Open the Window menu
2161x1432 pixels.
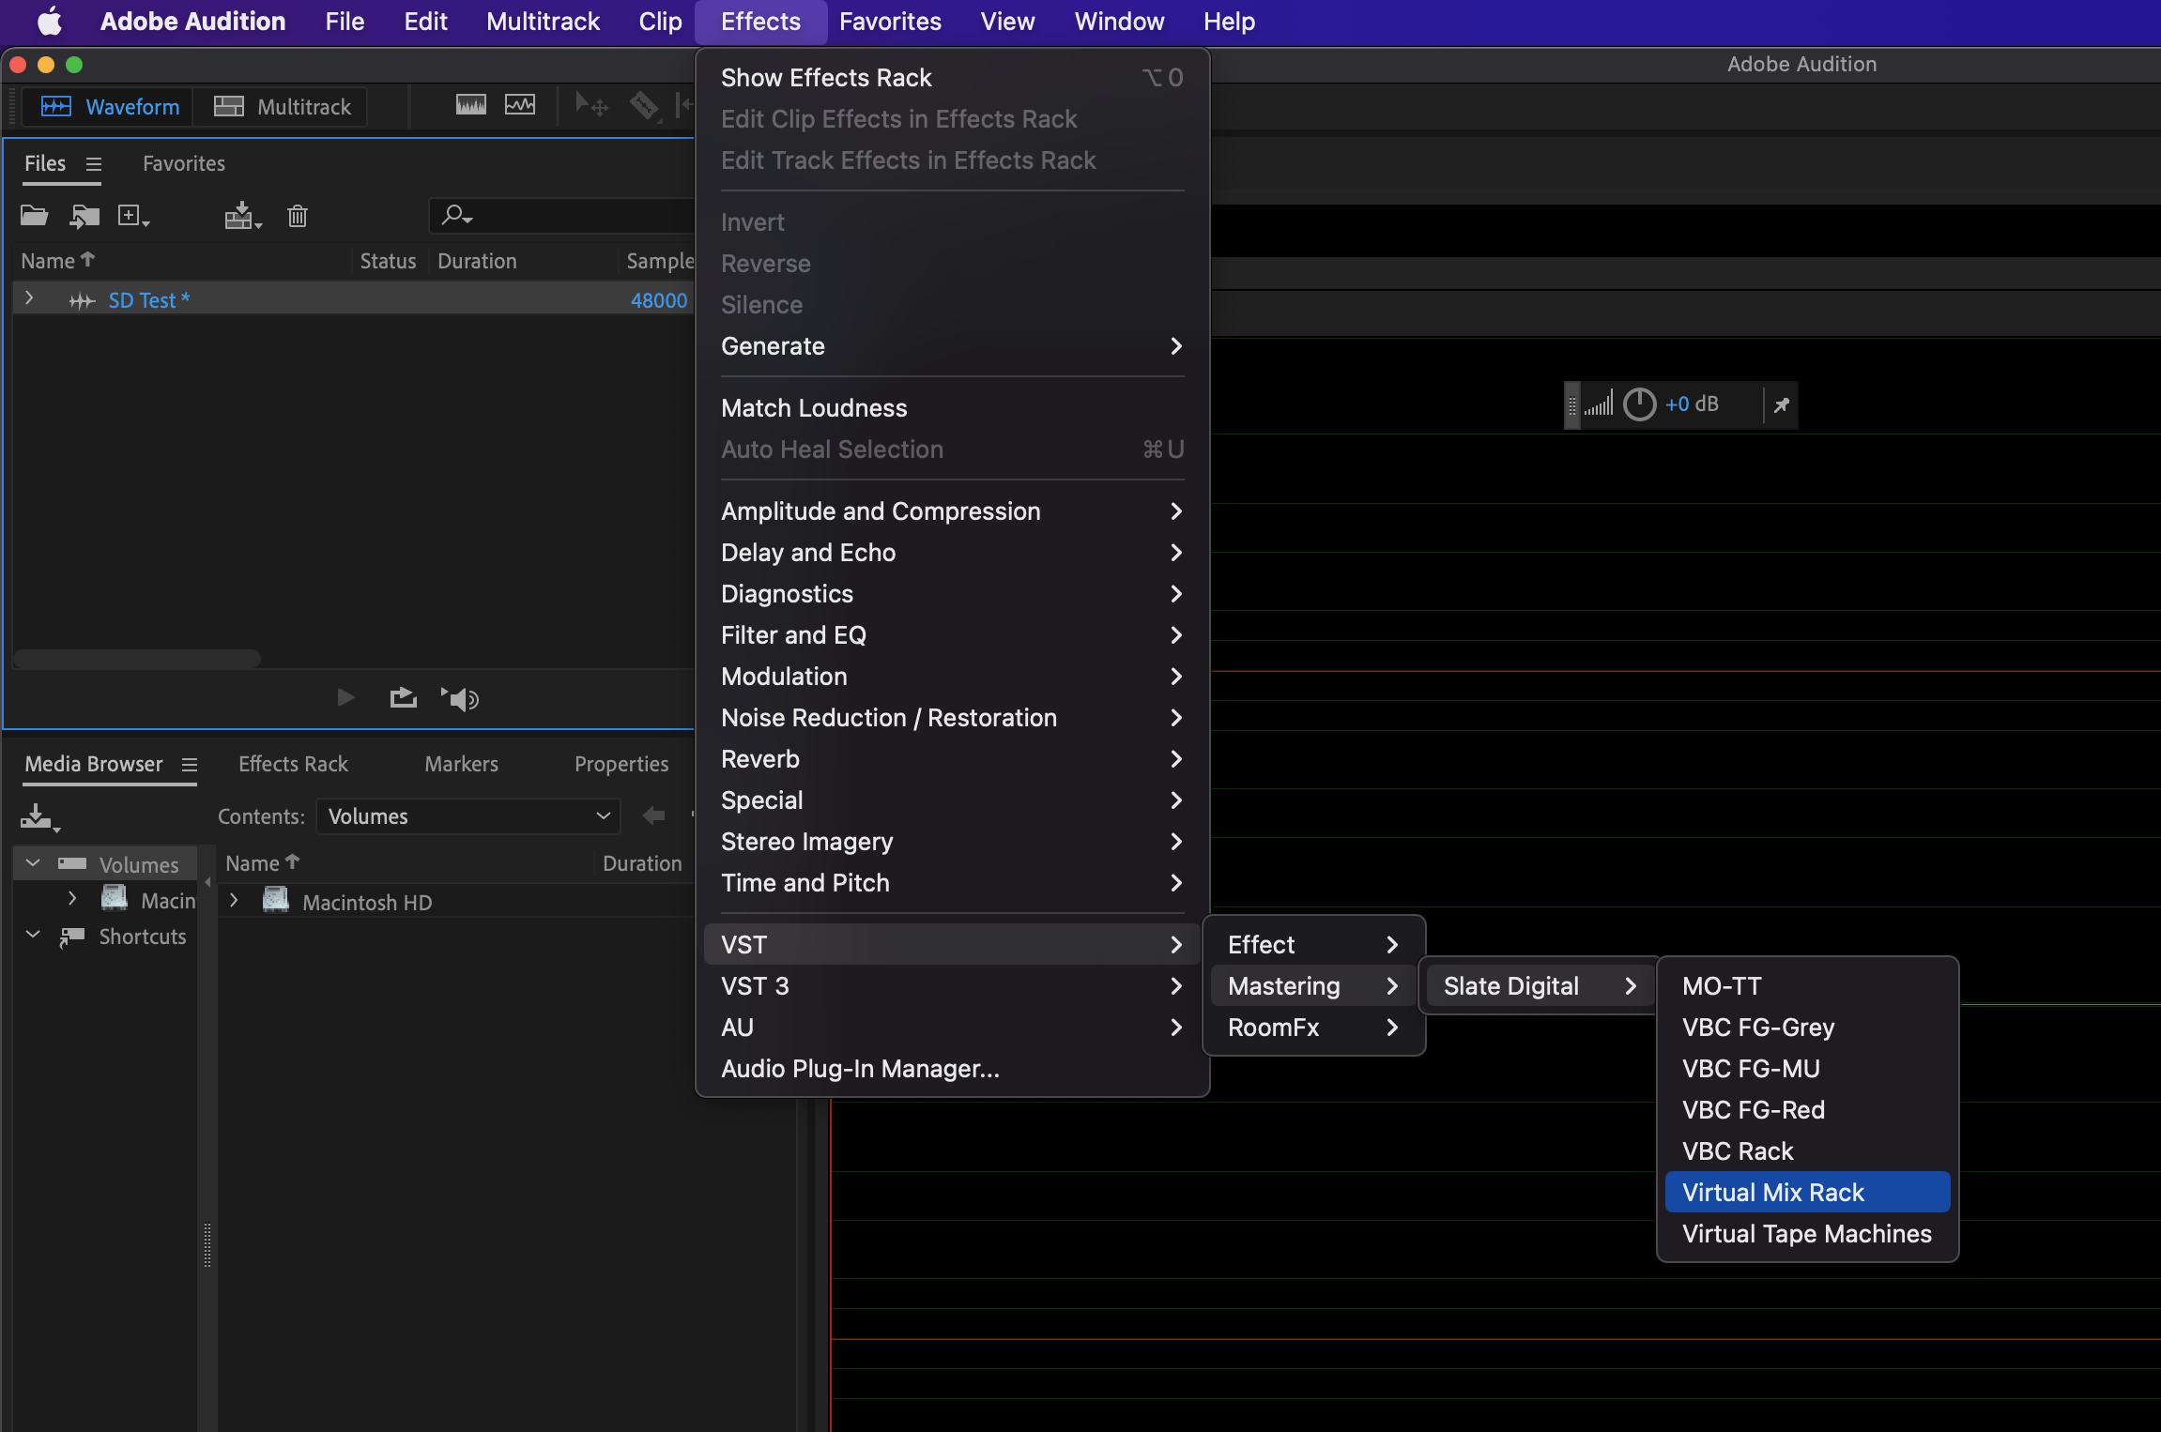[x=1119, y=22]
